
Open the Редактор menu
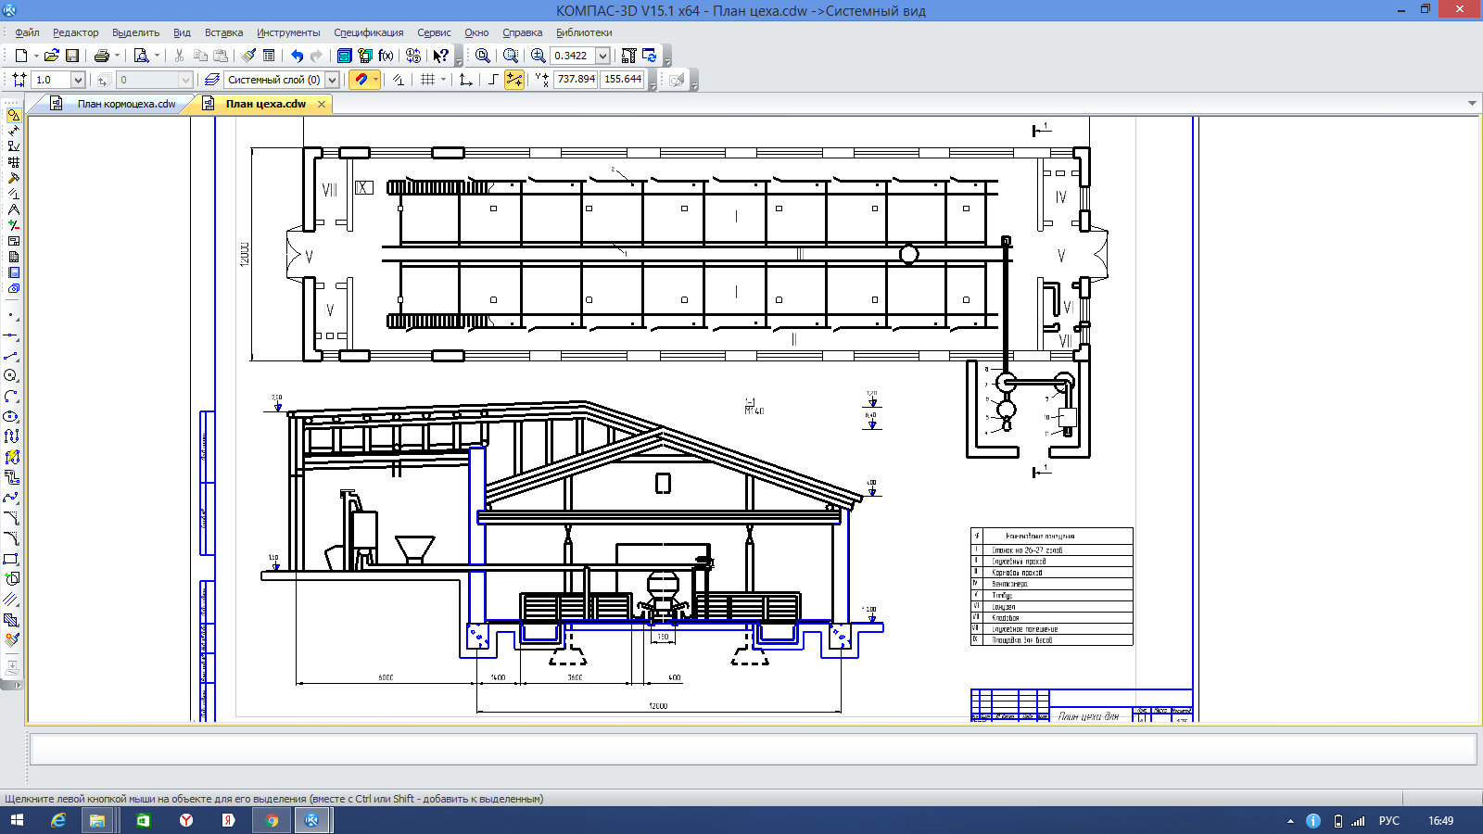75,32
